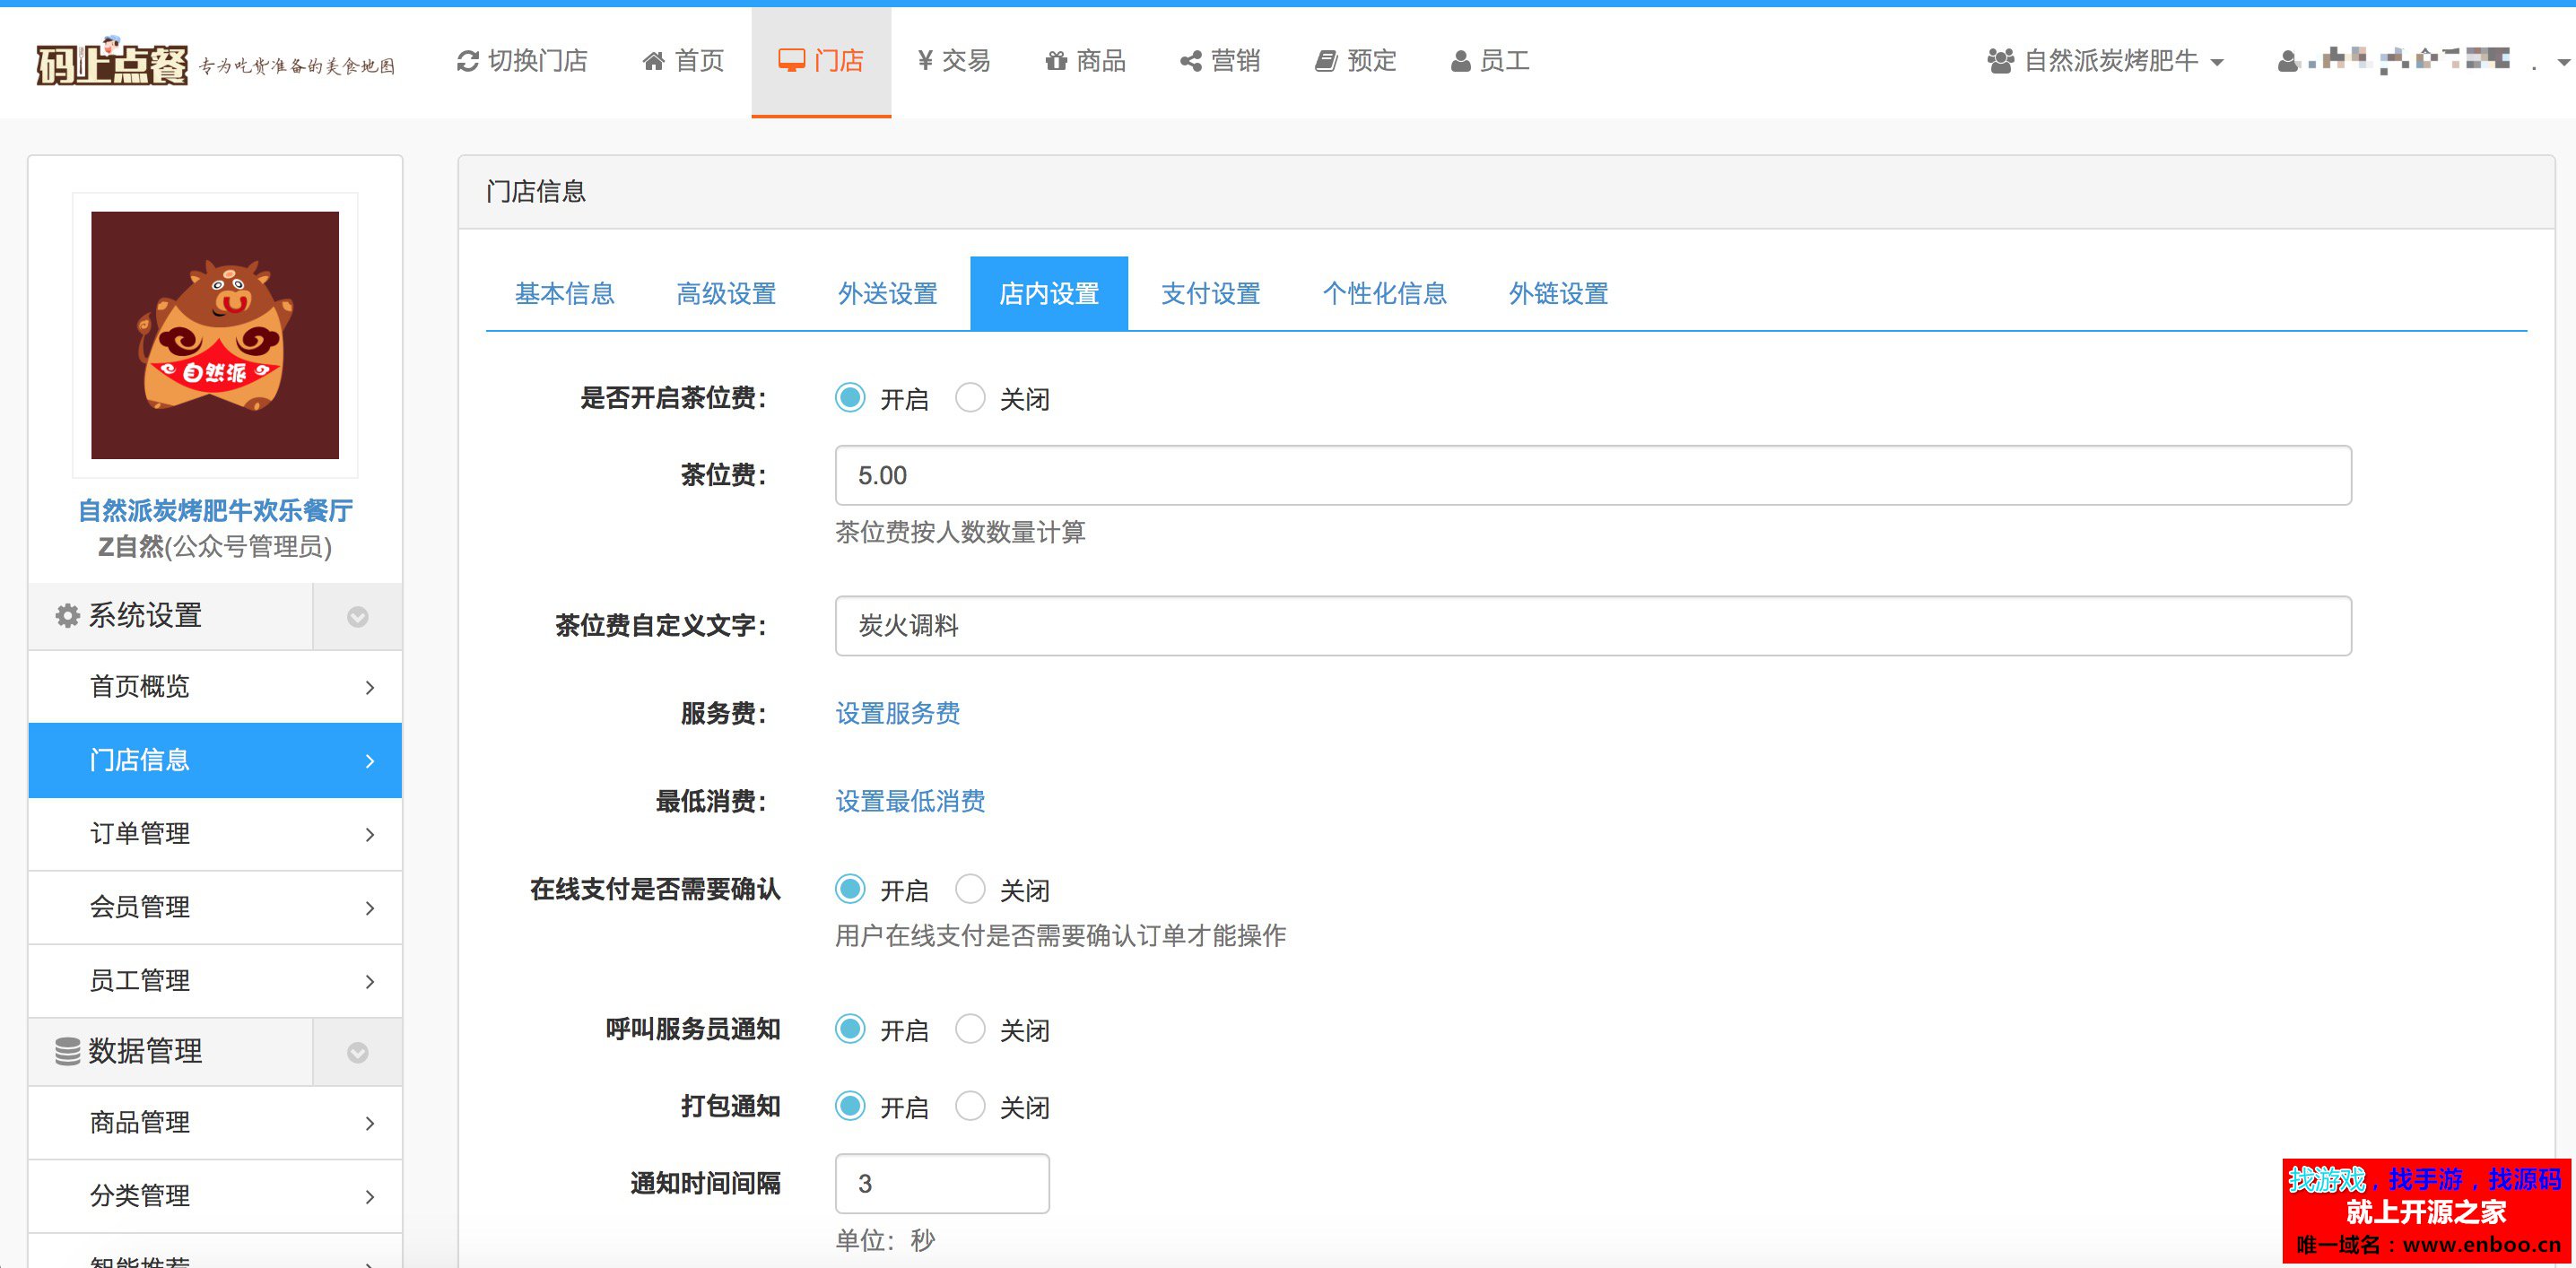The height and width of the screenshot is (1268, 2576).
Task: Open 会员管理 in the sidebar
Action: click(x=215, y=908)
